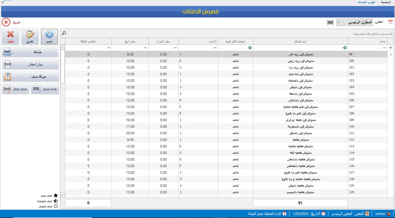Image resolution: width=395 pixels, height=218 pixels.
Task: Select row 111 سندوتش فول بالسجق
Action: 226,133
